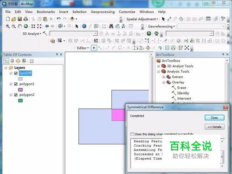The width and height of the screenshot is (232, 174).
Task: Check 'Close this dialog when completed successfully'
Action: pyautogui.click(x=132, y=134)
